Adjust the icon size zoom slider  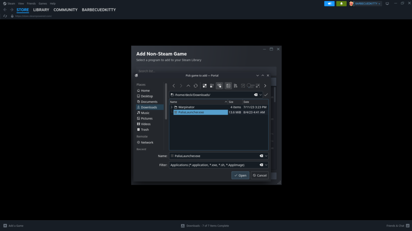click(x=250, y=86)
